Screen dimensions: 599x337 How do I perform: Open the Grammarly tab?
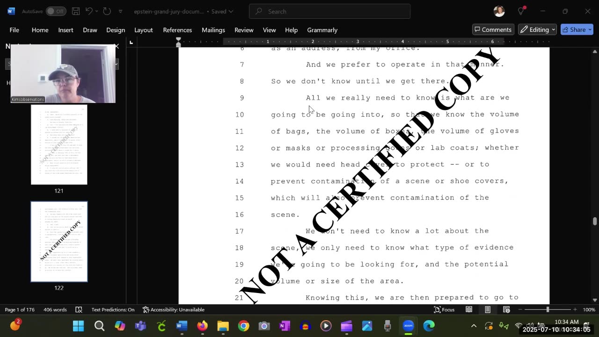pyautogui.click(x=322, y=29)
